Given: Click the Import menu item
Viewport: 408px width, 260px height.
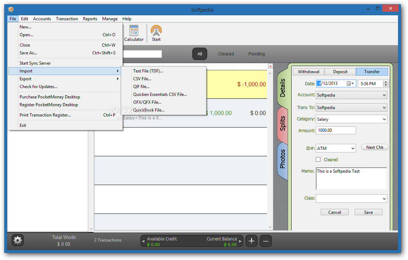Looking at the screenshot, I should pyautogui.click(x=64, y=71).
